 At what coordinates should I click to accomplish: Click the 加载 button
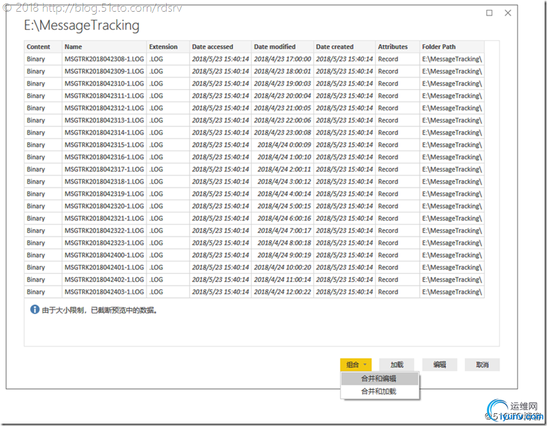pyautogui.click(x=397, y=365)
